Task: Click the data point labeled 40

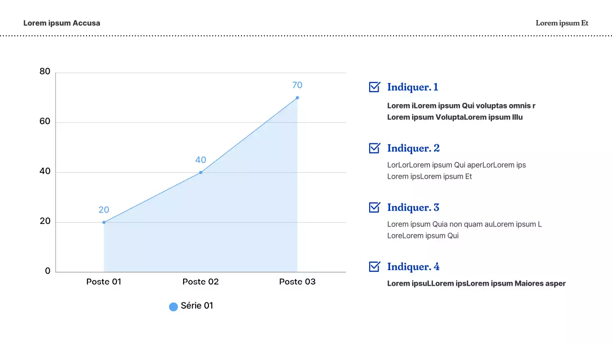Action: pos(201,172)
